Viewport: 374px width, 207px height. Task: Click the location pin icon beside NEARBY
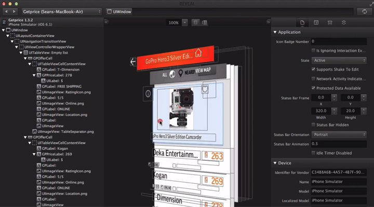coord(181,73)
